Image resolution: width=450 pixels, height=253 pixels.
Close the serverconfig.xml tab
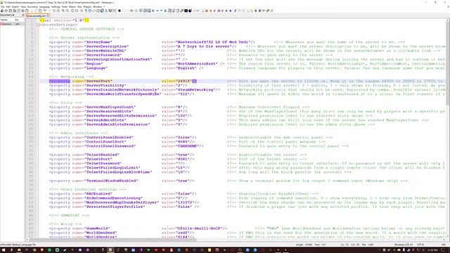[48, 15]
